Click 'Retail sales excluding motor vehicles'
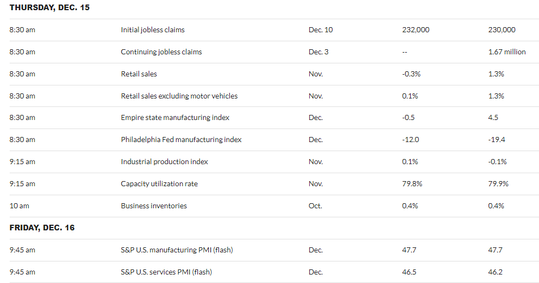Viewport: 539px width, 283px height. coord(179,96)
